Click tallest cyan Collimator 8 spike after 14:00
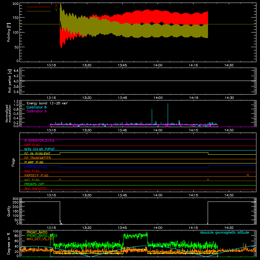260x260 pixels. point(168,113)
